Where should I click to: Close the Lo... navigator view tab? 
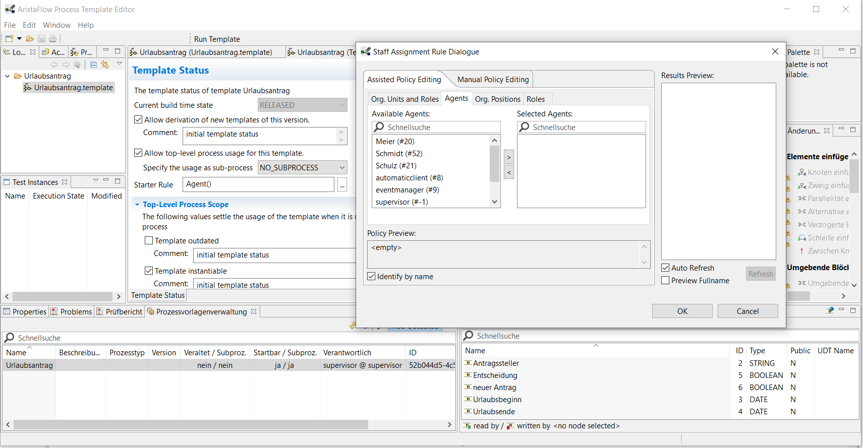point(33,52)
